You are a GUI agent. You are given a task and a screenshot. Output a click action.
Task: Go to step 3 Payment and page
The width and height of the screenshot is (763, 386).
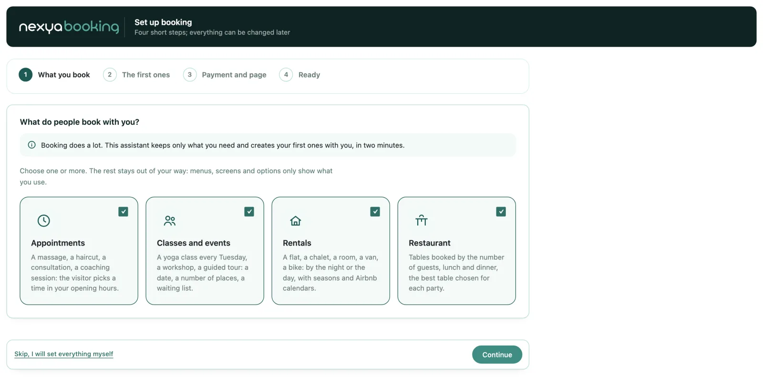[x=225, y=75]
